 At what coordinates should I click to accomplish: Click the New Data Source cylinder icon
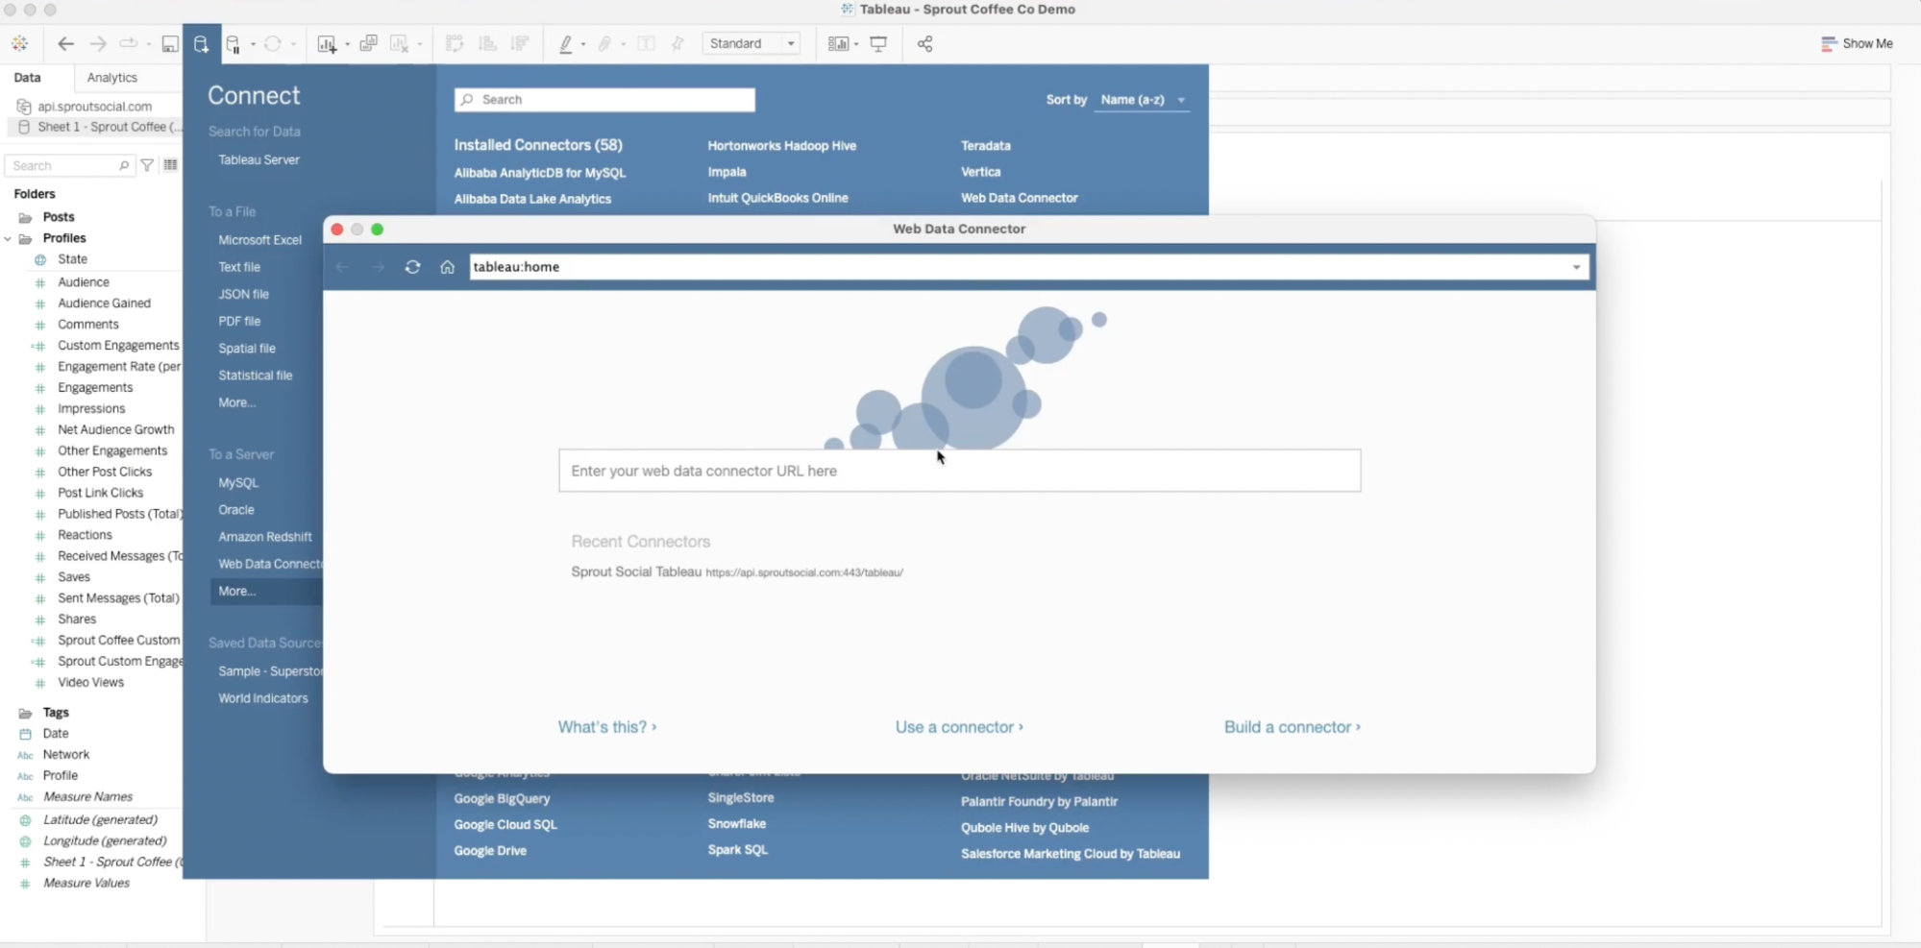[x=201, y=44]
